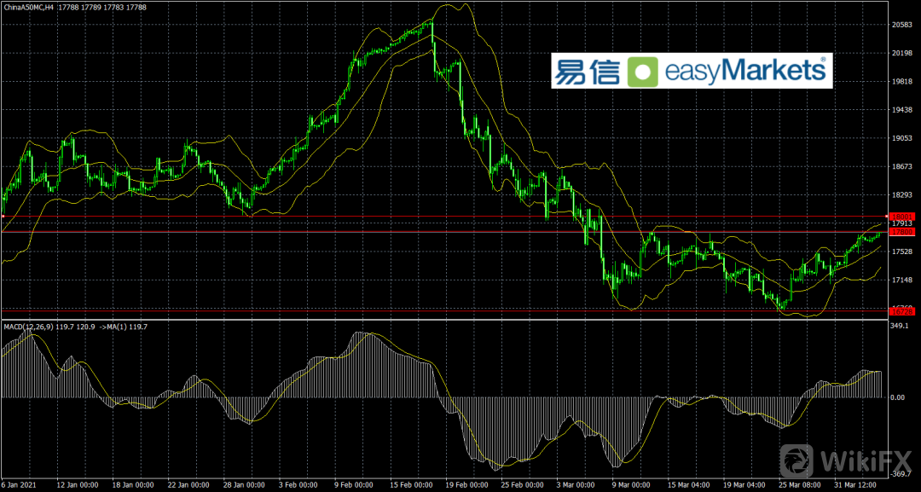Click the 易信 Chinese brand logo
Screen dimensions: 921x492
tap(587, 72)
